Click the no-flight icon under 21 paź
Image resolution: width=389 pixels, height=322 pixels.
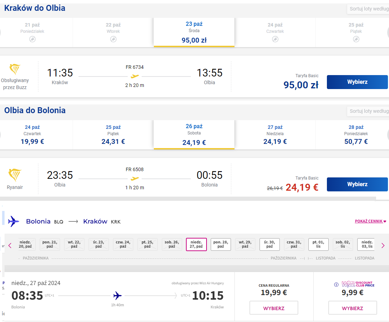[x=32, y=39]
